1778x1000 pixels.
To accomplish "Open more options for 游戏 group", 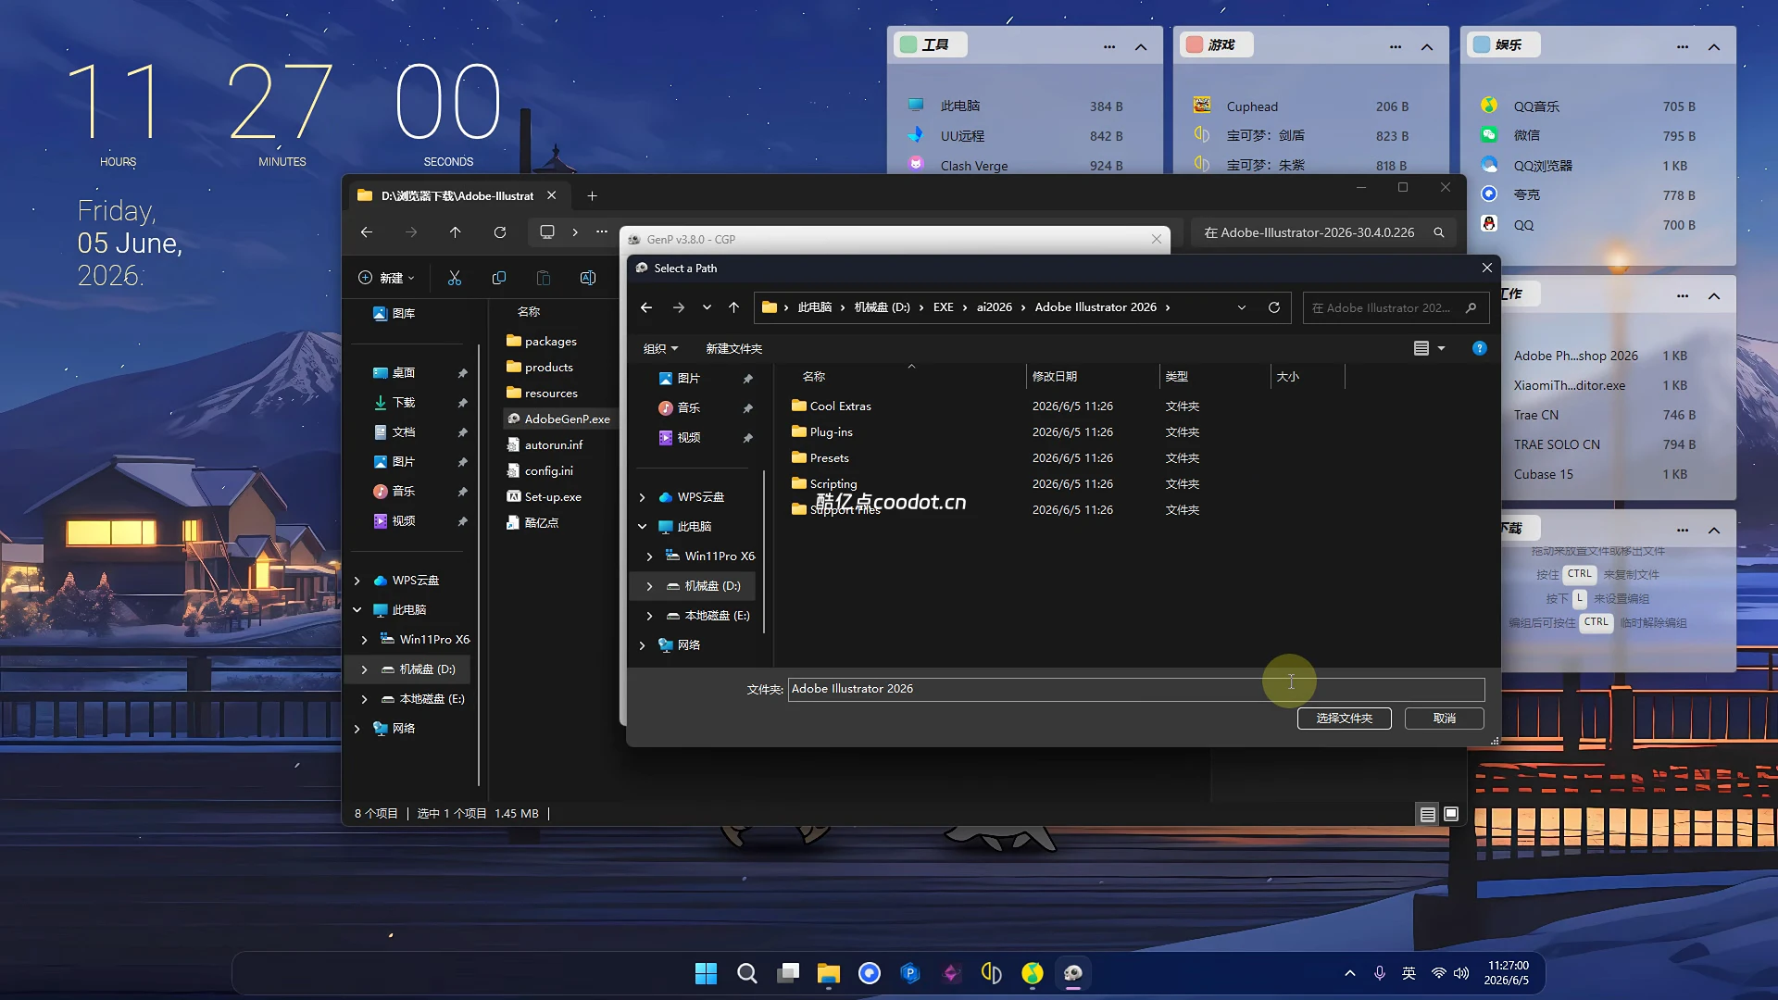I will point(1396,47).
